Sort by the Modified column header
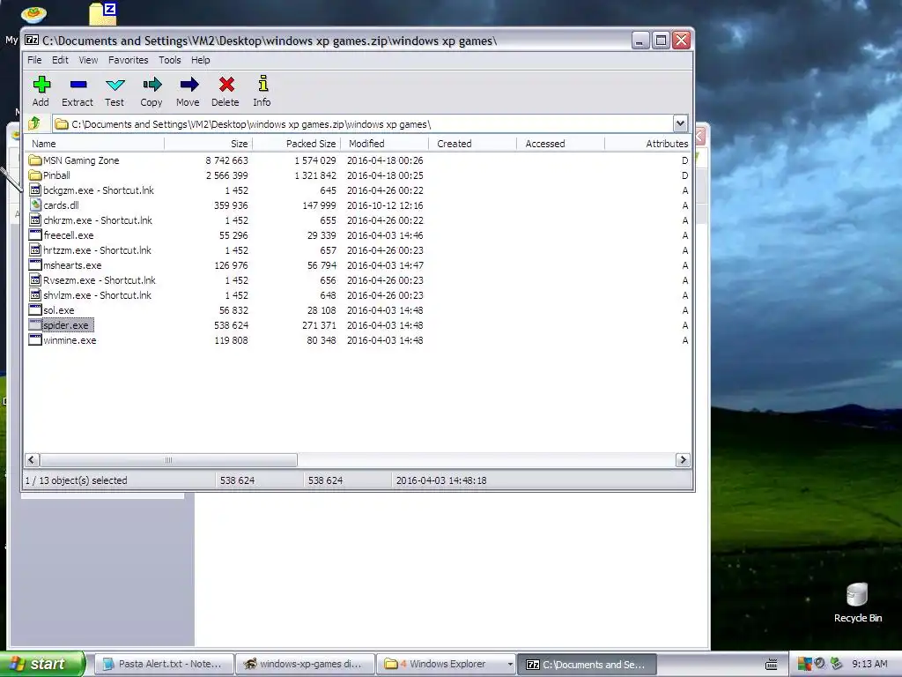The width and height of the screenshot is (902, 677). [x=385, y=144]
